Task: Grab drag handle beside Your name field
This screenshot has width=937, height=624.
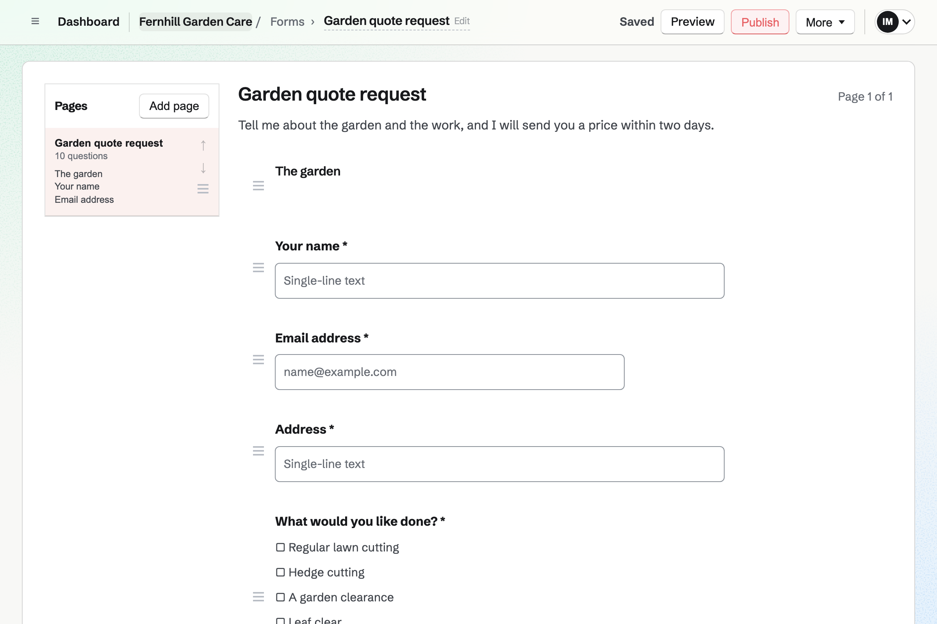Action: (258, 268)
